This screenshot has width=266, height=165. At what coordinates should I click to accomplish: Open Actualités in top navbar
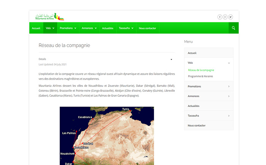pos(108,28)
